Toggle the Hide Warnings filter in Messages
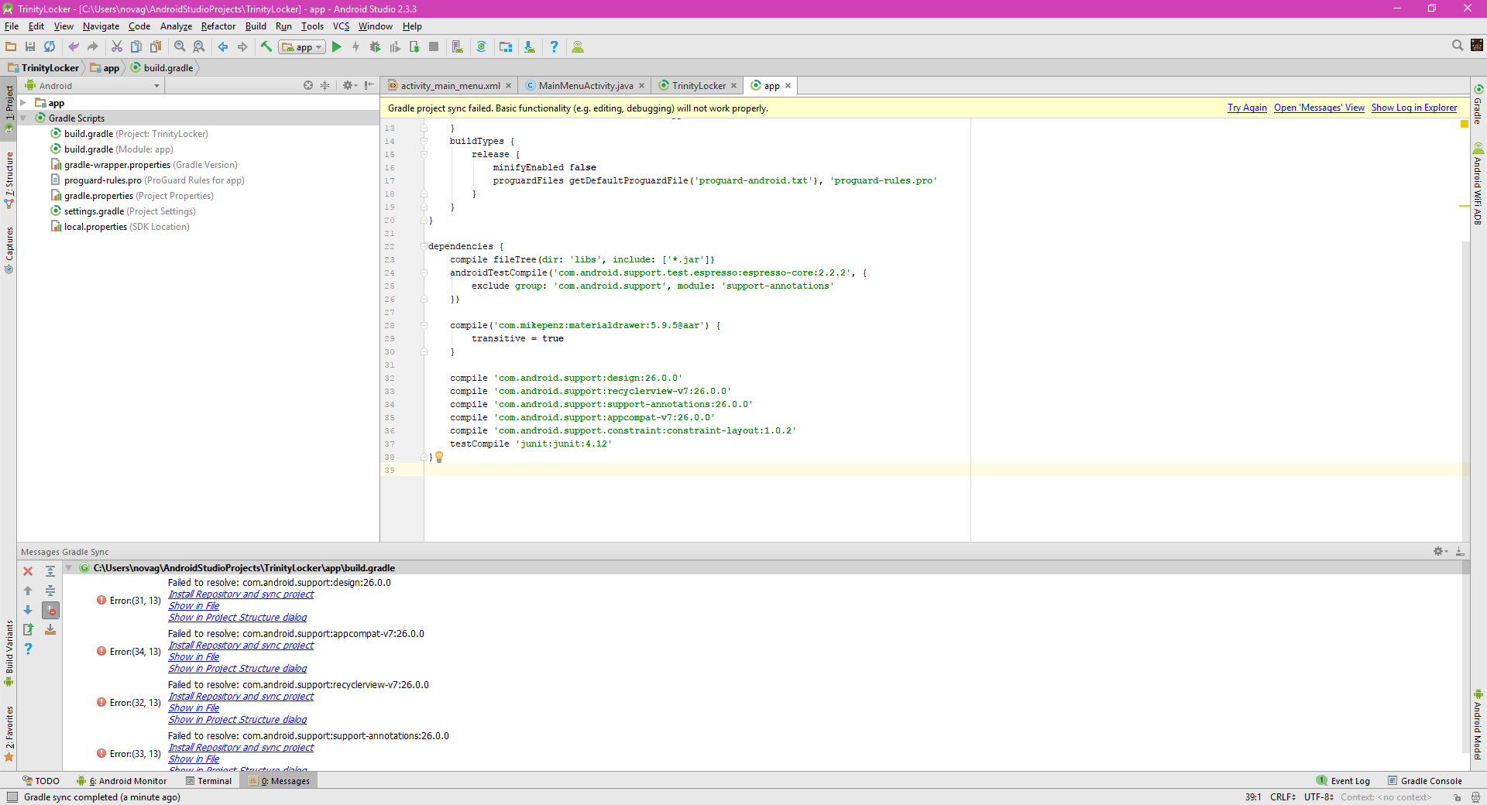Viewport: 1487px width, 805px height. point(50,610)
